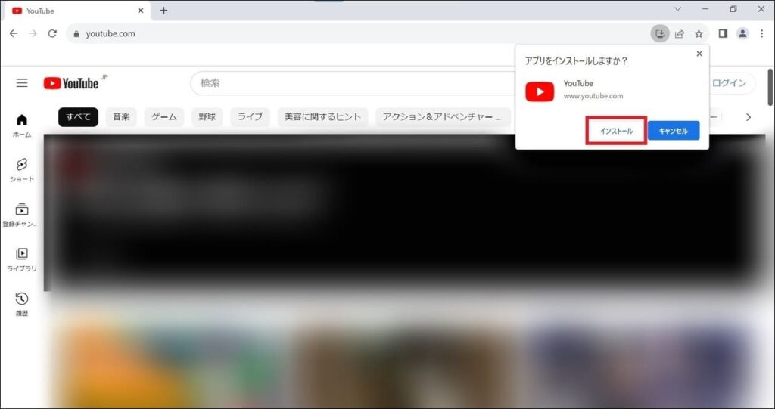Click the page vertical scrollbar

click(770, 87)
